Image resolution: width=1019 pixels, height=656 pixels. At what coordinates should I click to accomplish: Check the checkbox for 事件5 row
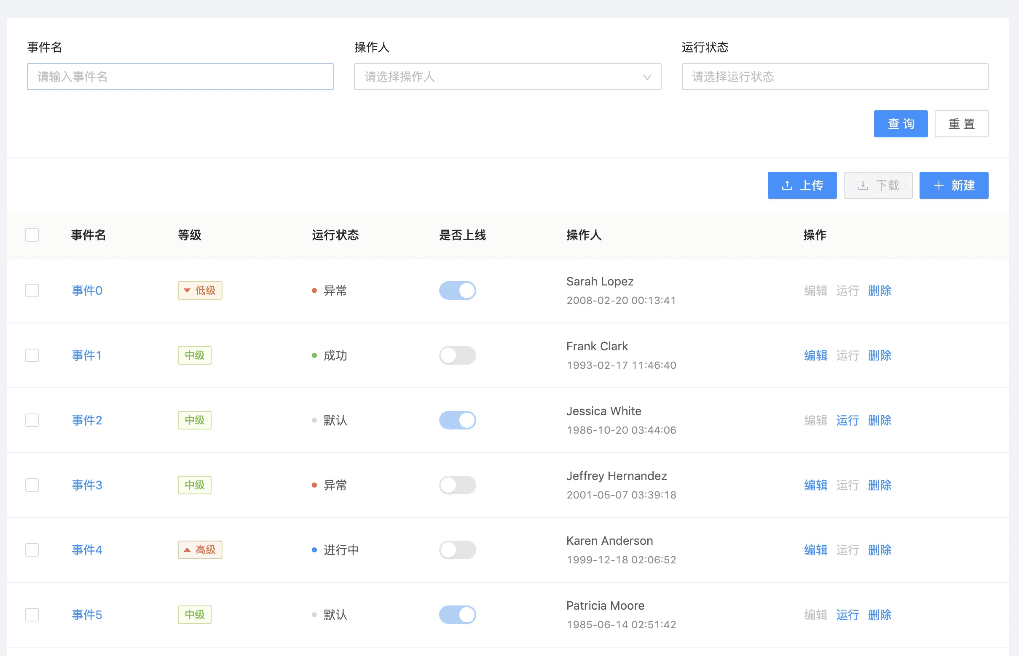(32, 615)
